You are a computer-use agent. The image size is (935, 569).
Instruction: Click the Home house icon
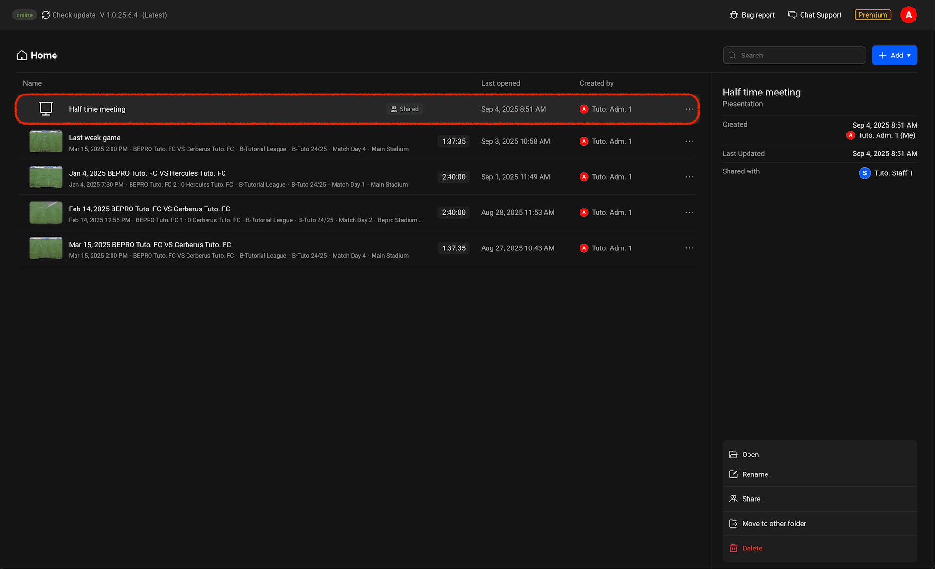click(22, 56)
